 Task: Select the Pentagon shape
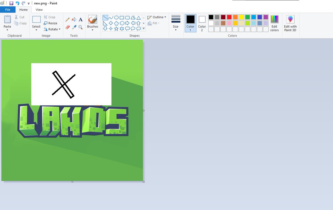(x=117, y=23)
